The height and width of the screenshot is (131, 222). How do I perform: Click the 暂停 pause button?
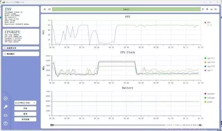click(x=25, y=114)
